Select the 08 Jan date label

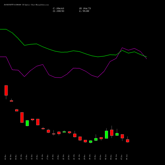point(127,157)
